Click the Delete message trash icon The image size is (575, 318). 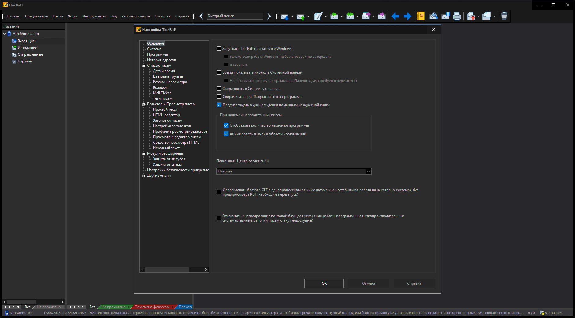504,16
